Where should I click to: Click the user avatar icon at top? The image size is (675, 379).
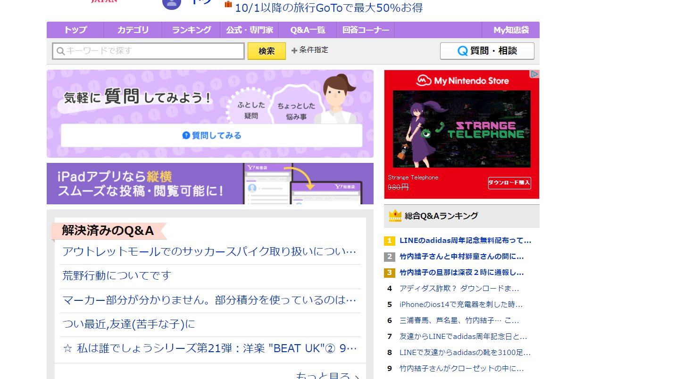(x=171, y=4)
